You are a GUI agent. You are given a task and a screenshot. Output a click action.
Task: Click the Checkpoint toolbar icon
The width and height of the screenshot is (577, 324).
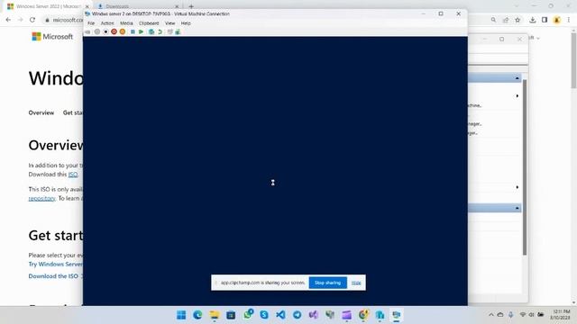pyautogui.click(x=151, y=32)
